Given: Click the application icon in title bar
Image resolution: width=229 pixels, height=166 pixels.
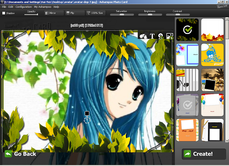Looking at the screenshot, I should [x=2, y=2].
